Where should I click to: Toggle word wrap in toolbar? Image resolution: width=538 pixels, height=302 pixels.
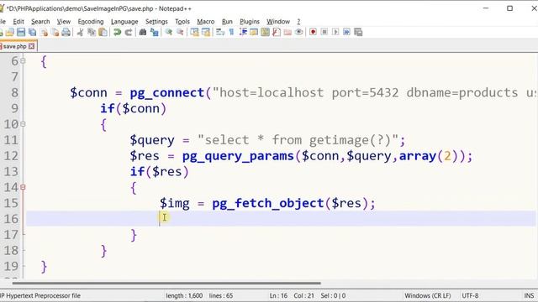click(220, 32)
